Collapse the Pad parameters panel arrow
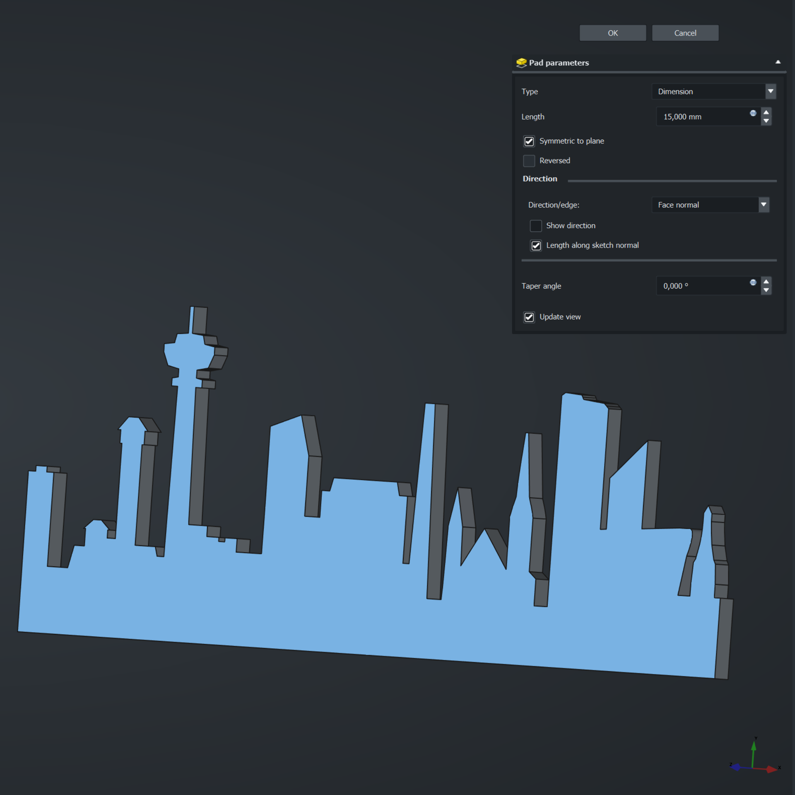This screenshot has width=795, height=795. point(778,62)
